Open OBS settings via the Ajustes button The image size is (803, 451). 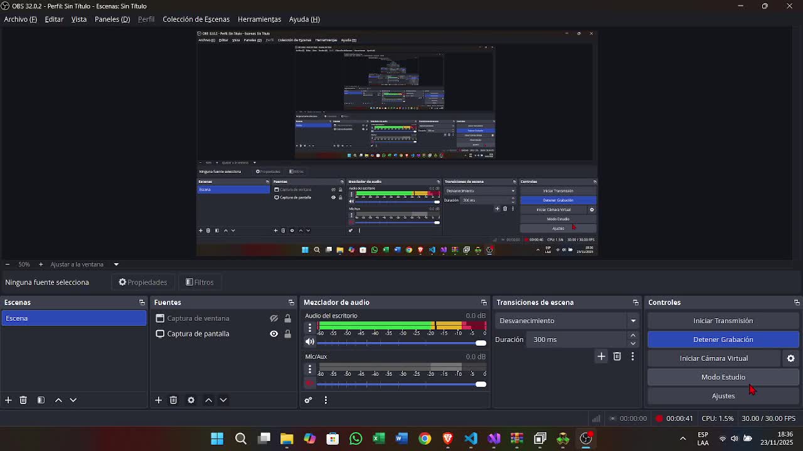723,395
